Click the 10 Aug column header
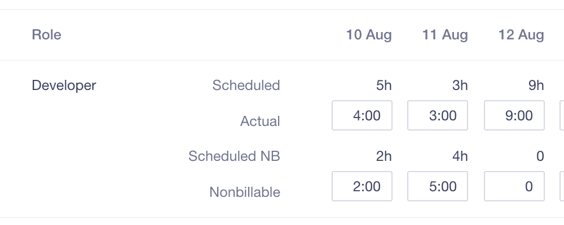Screen dimensions: 564x225 coord(369,35)
